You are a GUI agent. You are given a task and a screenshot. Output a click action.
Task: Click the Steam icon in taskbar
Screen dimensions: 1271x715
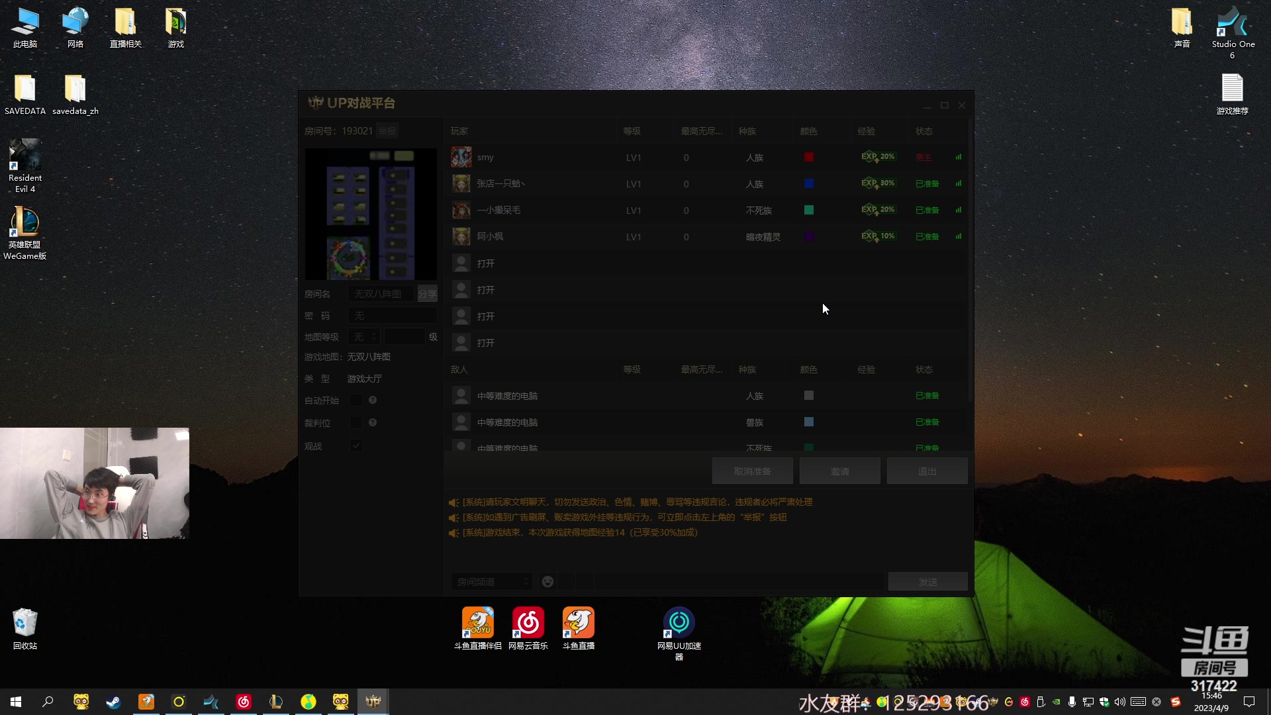tap(113, 702)
